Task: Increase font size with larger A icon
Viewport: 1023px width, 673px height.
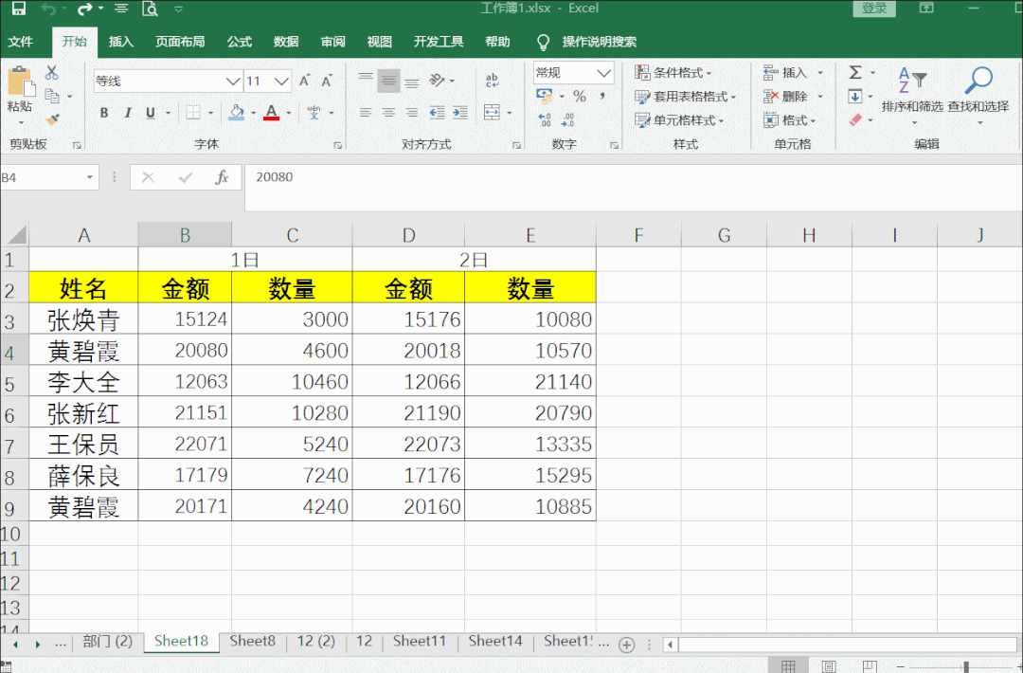Action: pyautogui.click(x=304, y=81)
